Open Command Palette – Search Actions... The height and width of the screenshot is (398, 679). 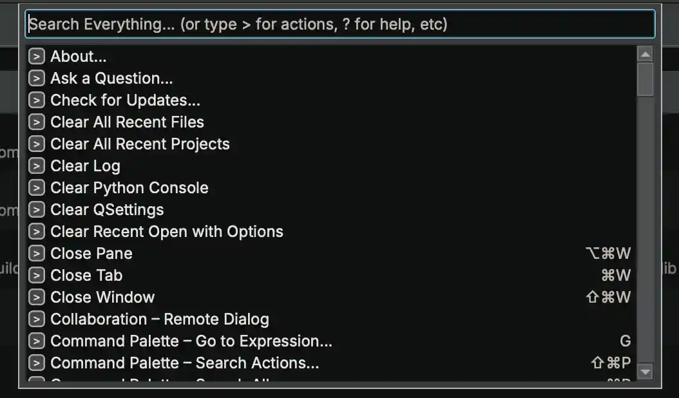click(x=184, y=363)
